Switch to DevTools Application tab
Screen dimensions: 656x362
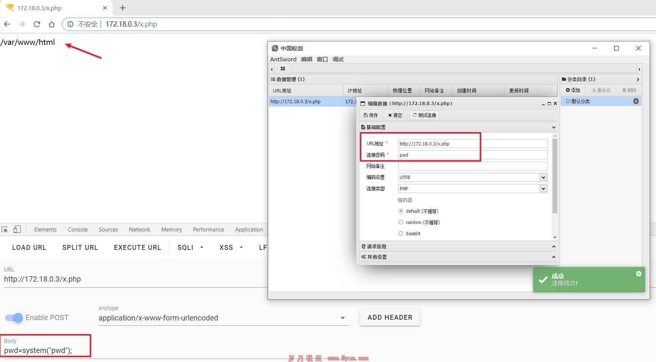pos(249,230)
